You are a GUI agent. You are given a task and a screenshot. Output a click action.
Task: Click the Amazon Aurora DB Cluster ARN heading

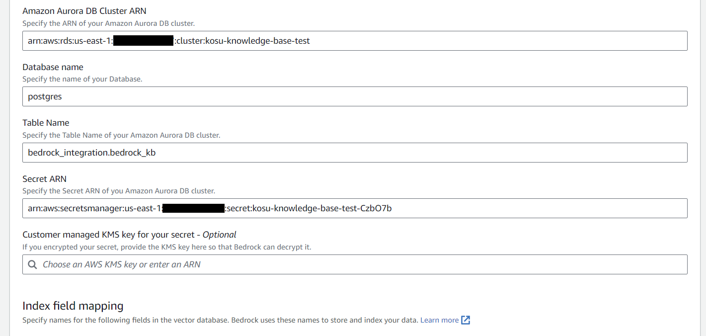coord(84,10)
